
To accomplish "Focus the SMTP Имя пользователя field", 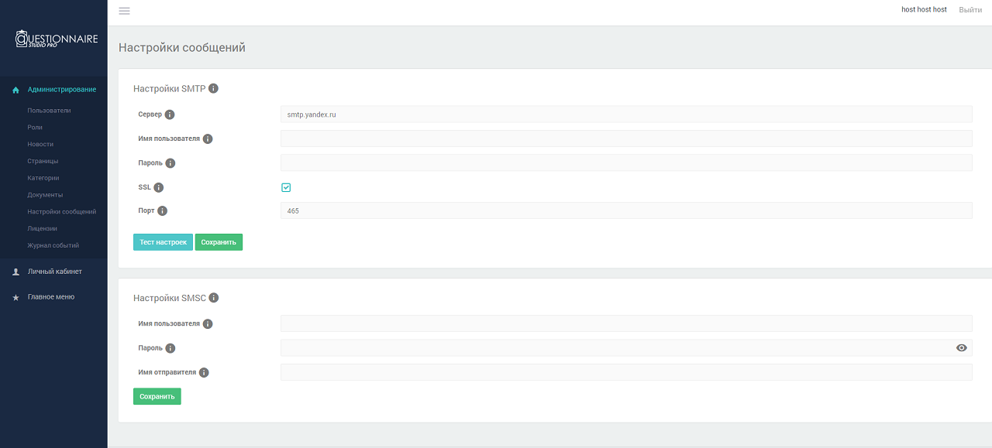I will pos(626,139).
